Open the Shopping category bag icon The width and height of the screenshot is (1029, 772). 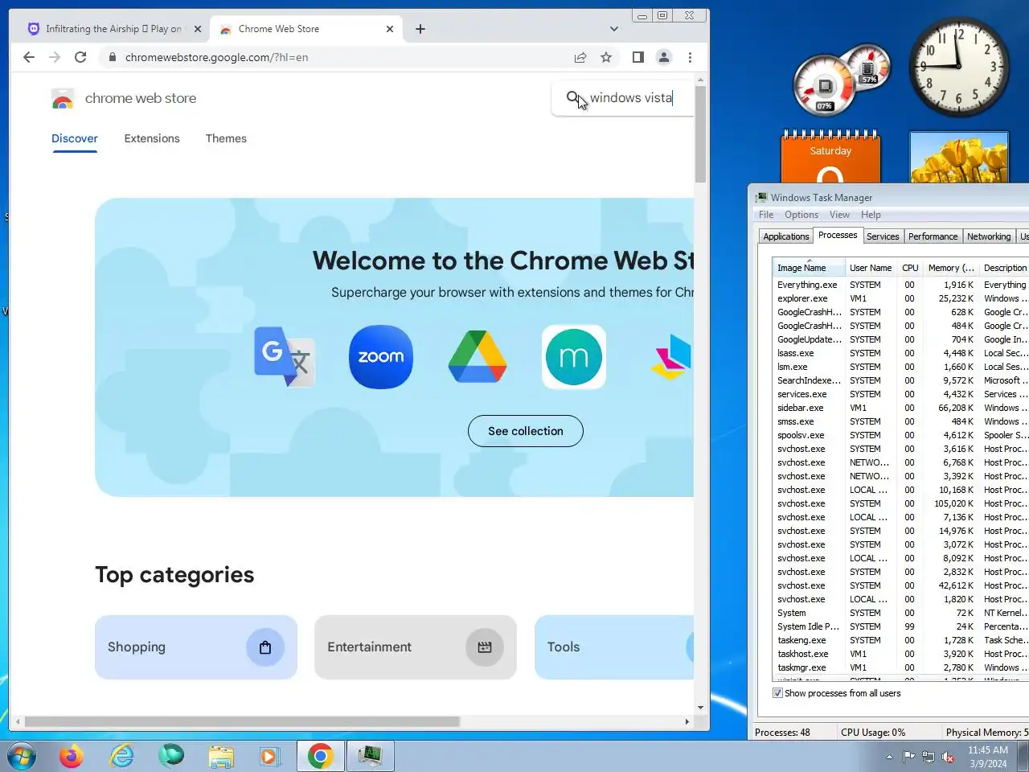265,647
